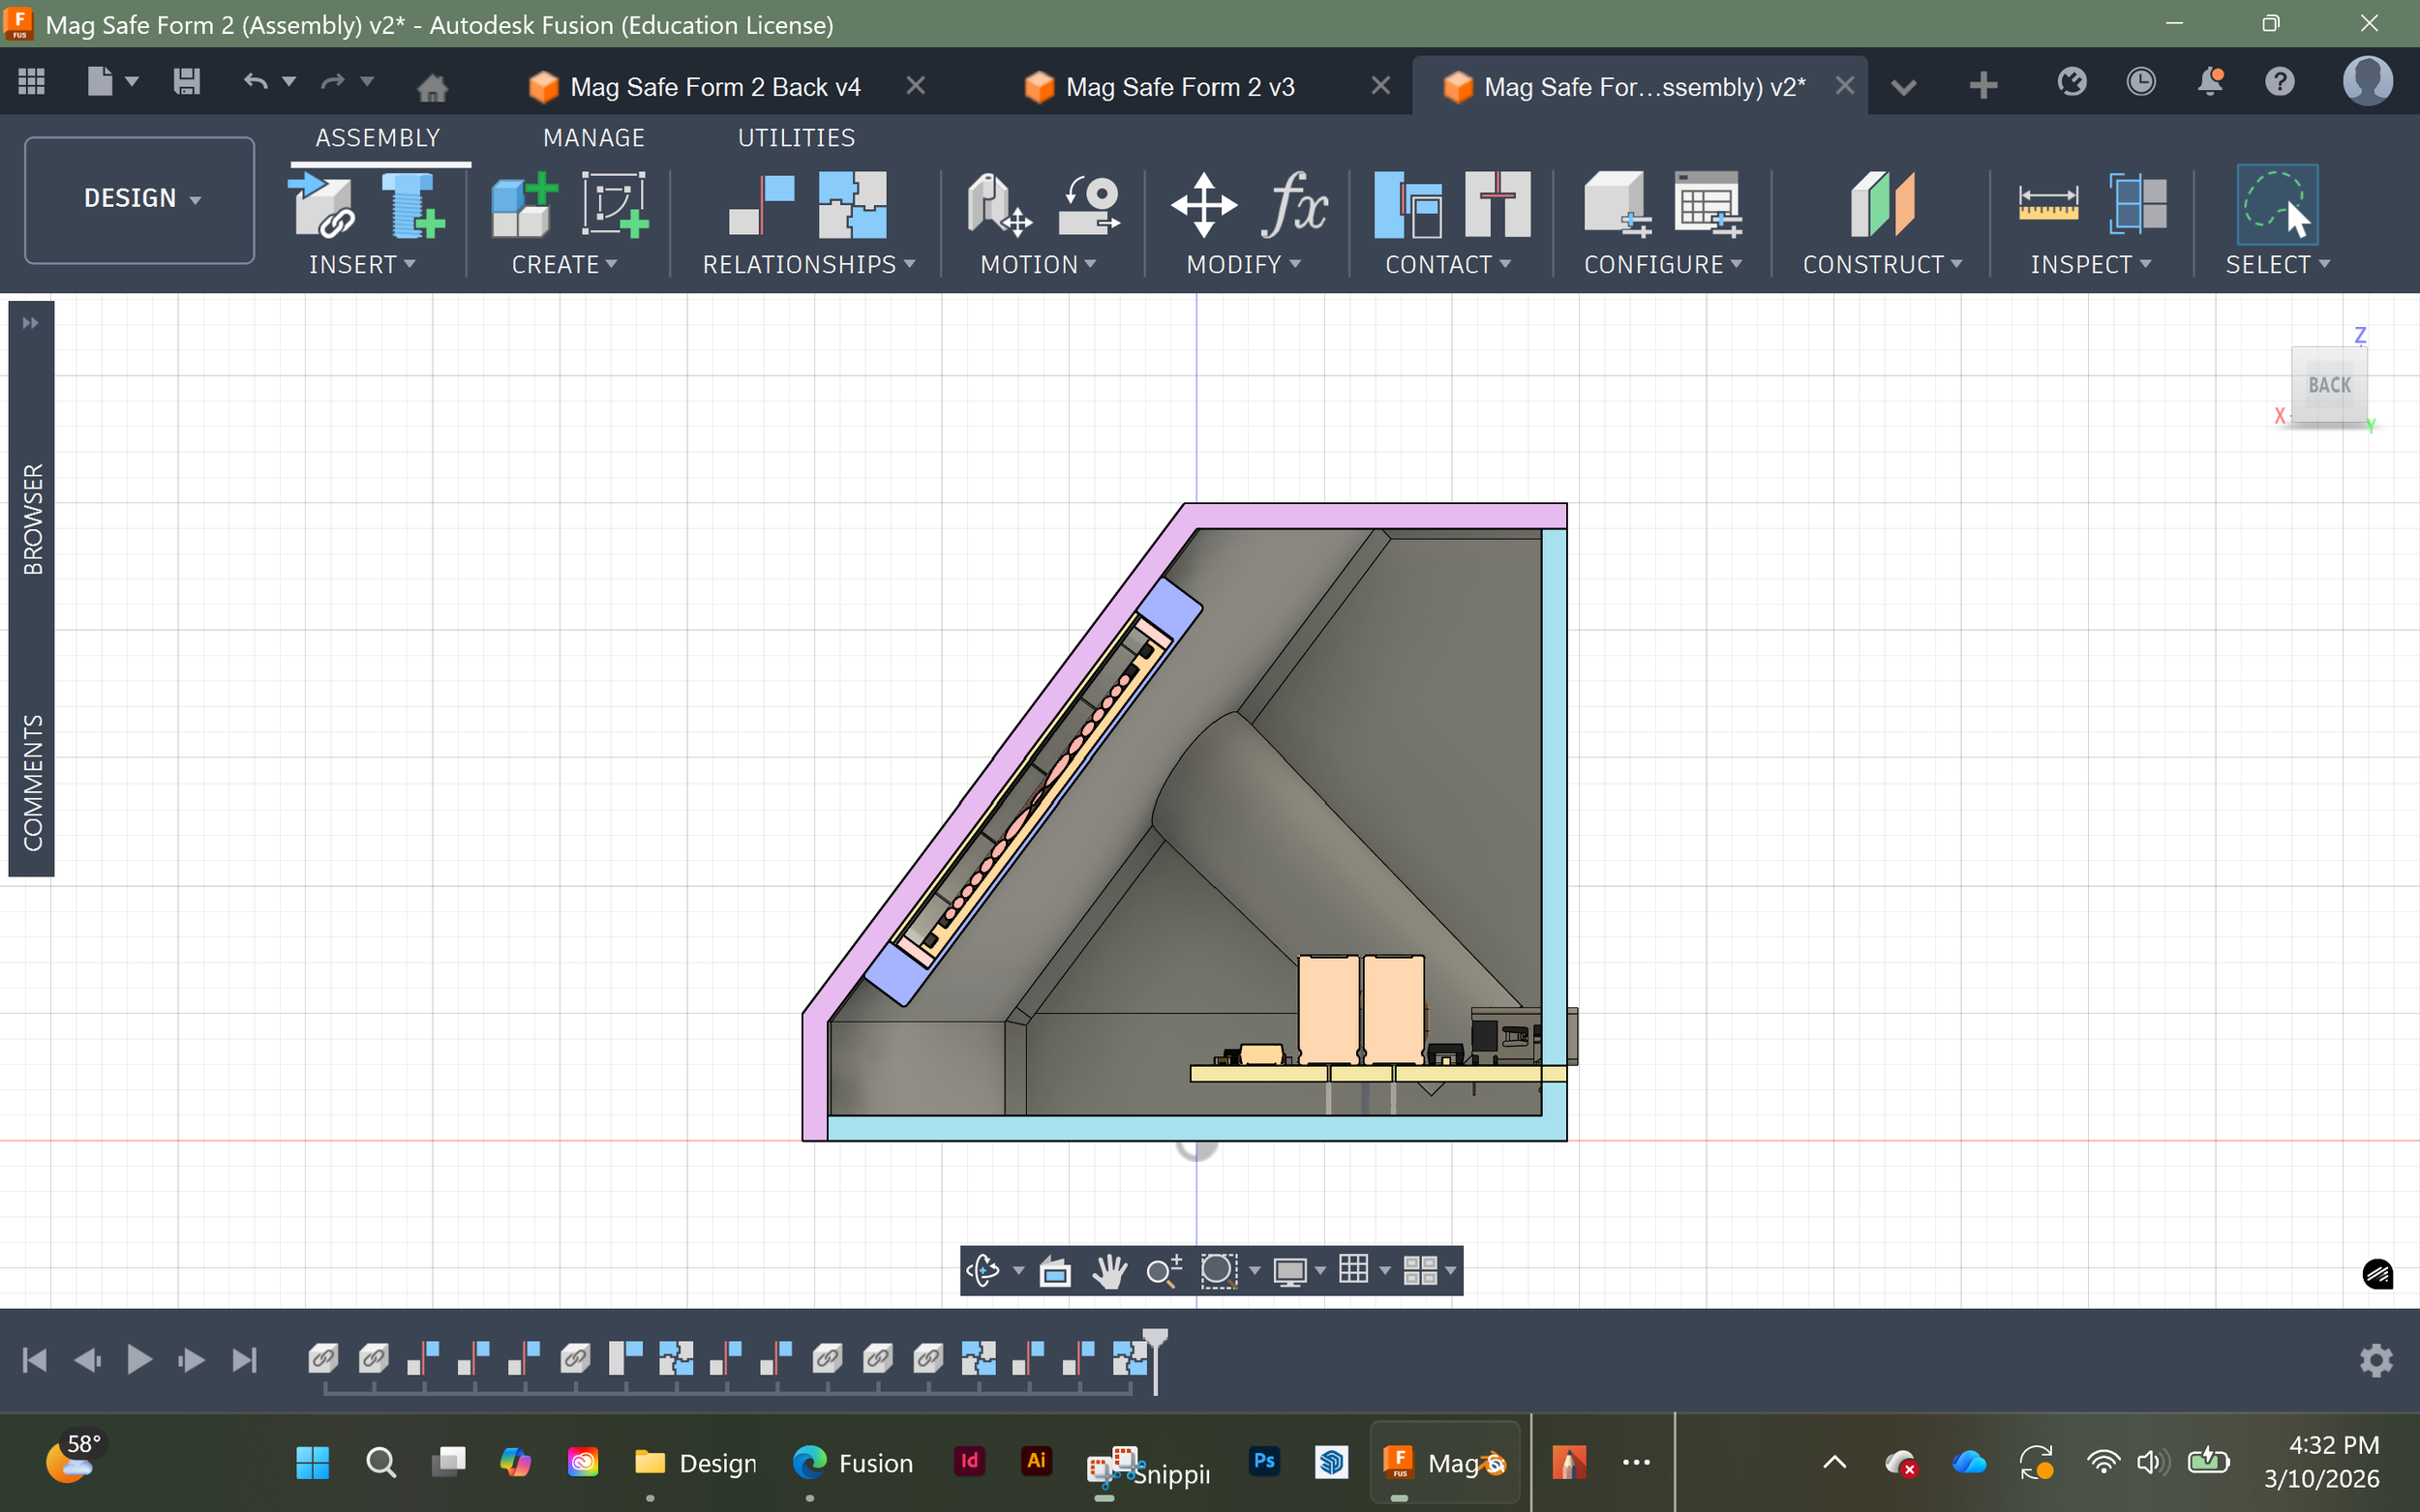Switch to the ASSEMBLY ribbon tab

[378, 137]
